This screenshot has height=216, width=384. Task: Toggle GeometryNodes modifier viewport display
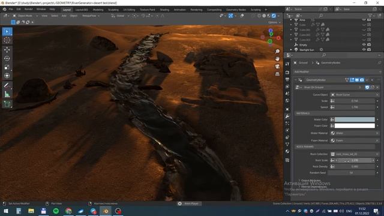pyautogui.click(x=357, y=80)
